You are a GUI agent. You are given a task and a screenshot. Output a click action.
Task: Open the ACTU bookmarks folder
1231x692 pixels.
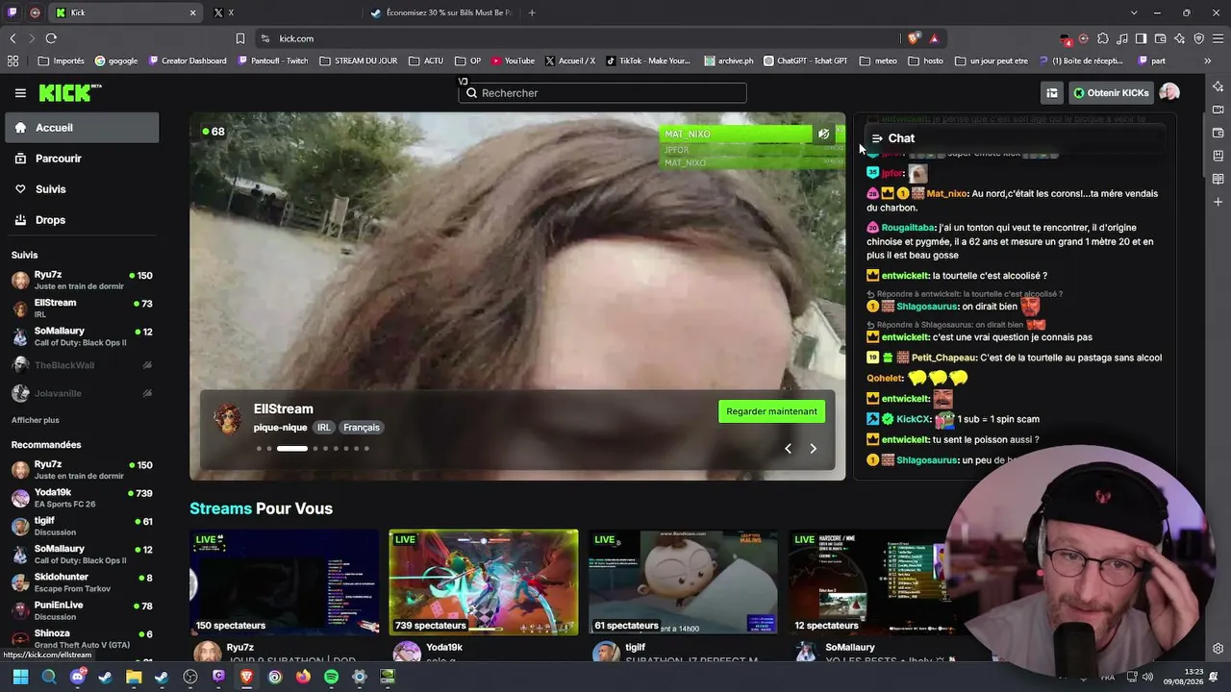427,61
